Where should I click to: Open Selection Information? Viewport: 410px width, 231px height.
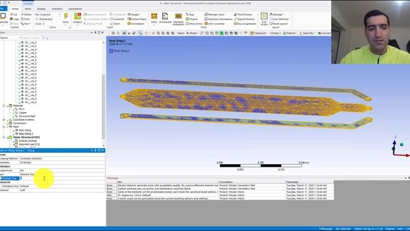pyautogui.click(x=218, y=19)
